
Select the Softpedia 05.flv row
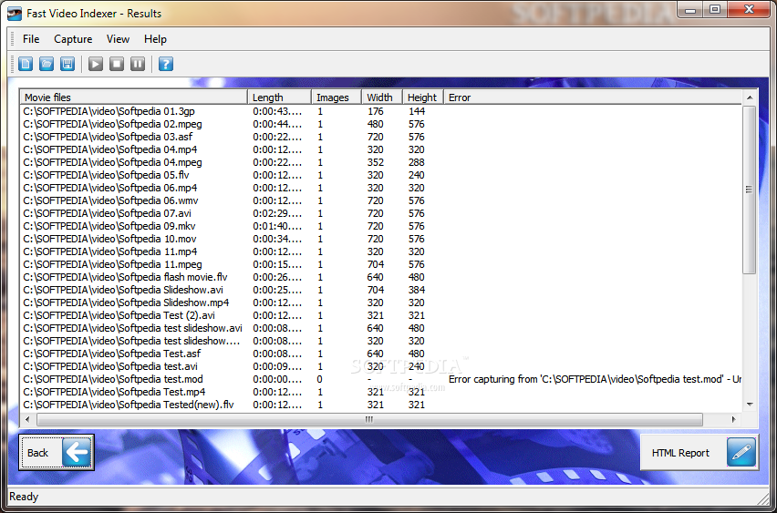coord(381,175)
